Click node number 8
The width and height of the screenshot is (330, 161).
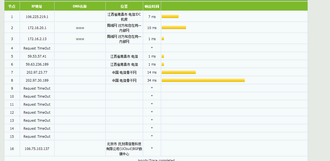12,80
